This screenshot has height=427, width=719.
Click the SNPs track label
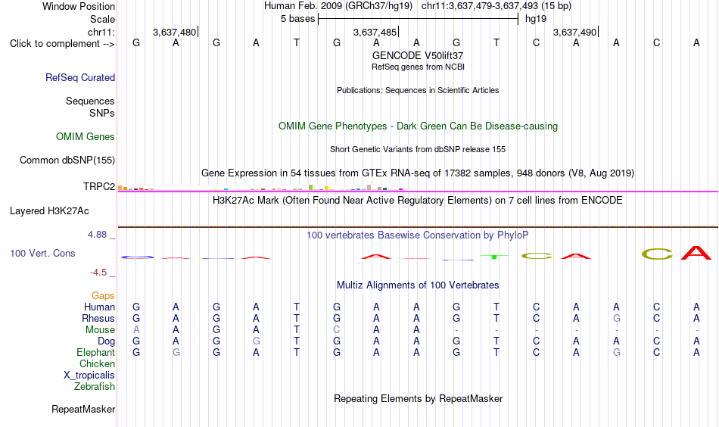[x=102, y=113]
